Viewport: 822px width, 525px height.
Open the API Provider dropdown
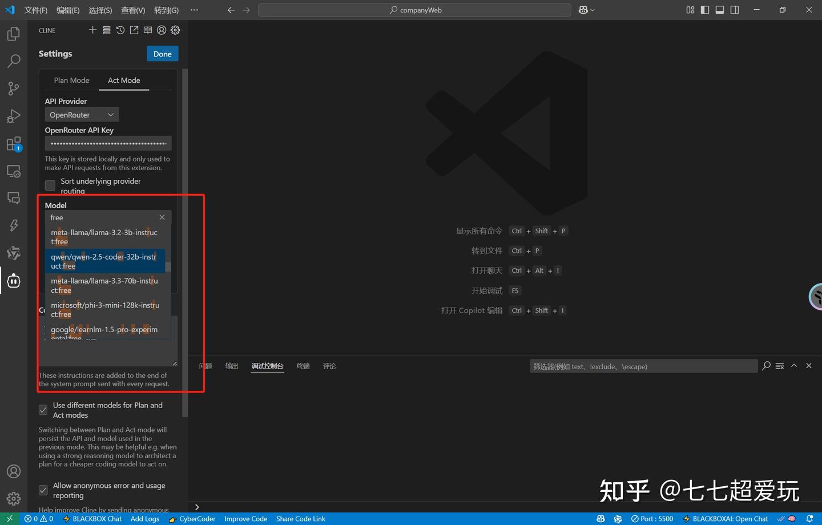coord(81,114)
